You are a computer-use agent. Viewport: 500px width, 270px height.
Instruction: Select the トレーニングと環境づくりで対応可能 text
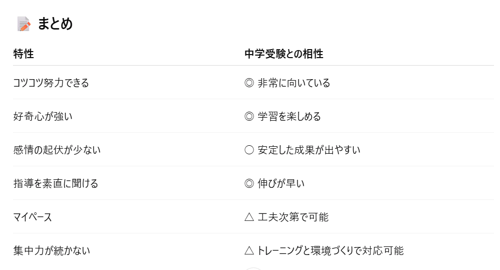331,250
